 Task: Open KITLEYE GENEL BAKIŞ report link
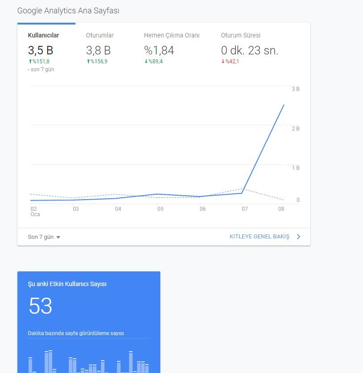tap(259, 237)
